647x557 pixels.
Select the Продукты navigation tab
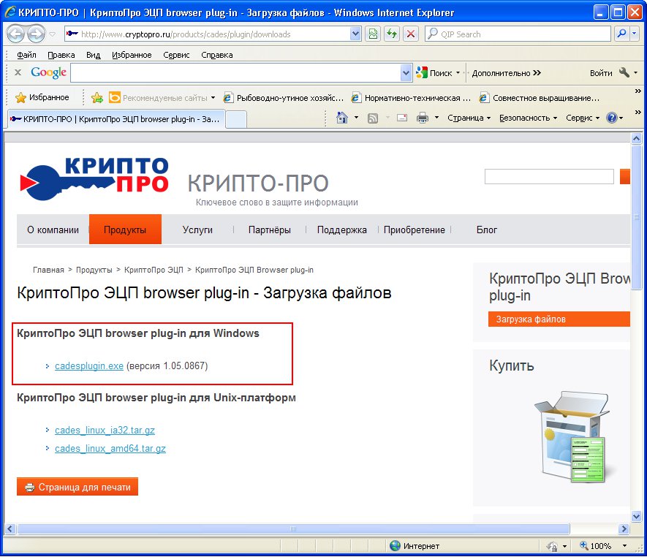[x=124, y=230]
